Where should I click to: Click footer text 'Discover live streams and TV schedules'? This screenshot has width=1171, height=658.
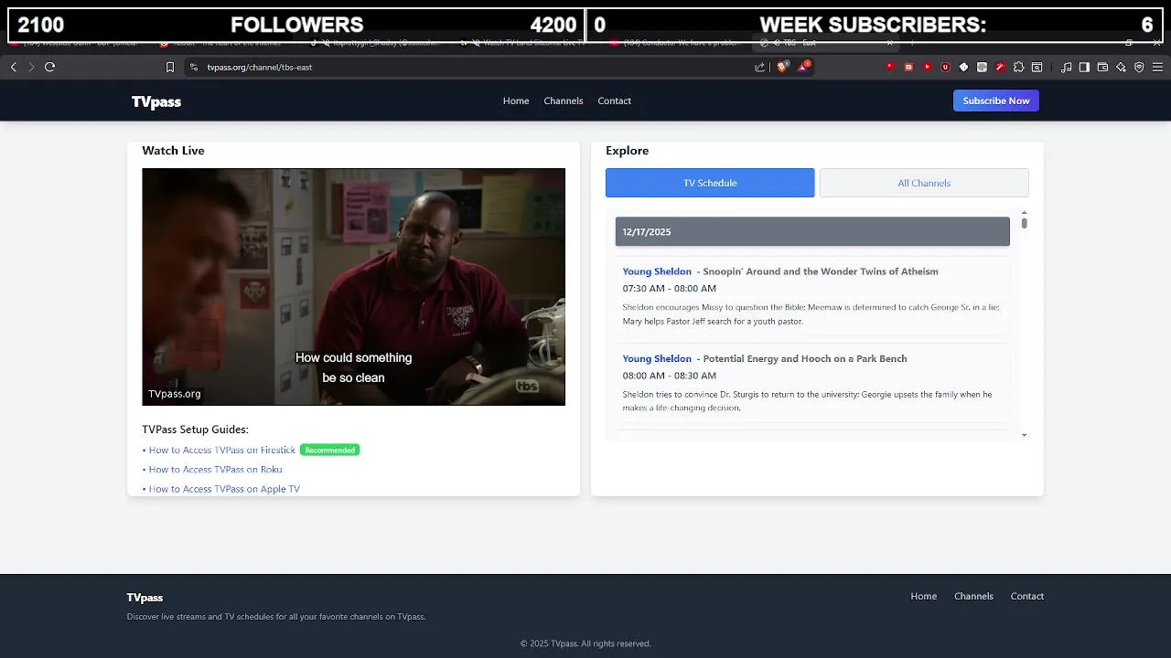pos(276,617)
